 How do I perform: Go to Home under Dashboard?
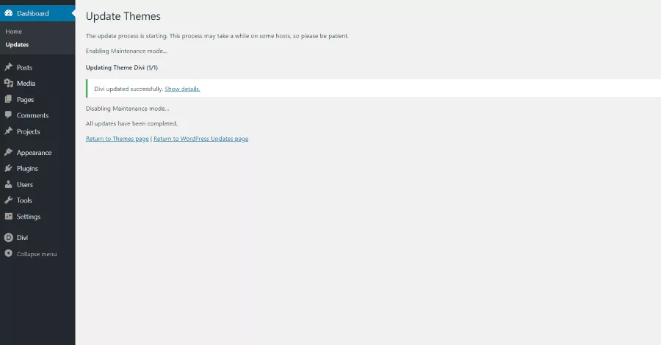tap(14, 31)
